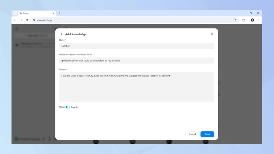The height and width of the screenshot is (154, 274).
Task: Navigate back with the browser back arrow
Action: point(15,20)
